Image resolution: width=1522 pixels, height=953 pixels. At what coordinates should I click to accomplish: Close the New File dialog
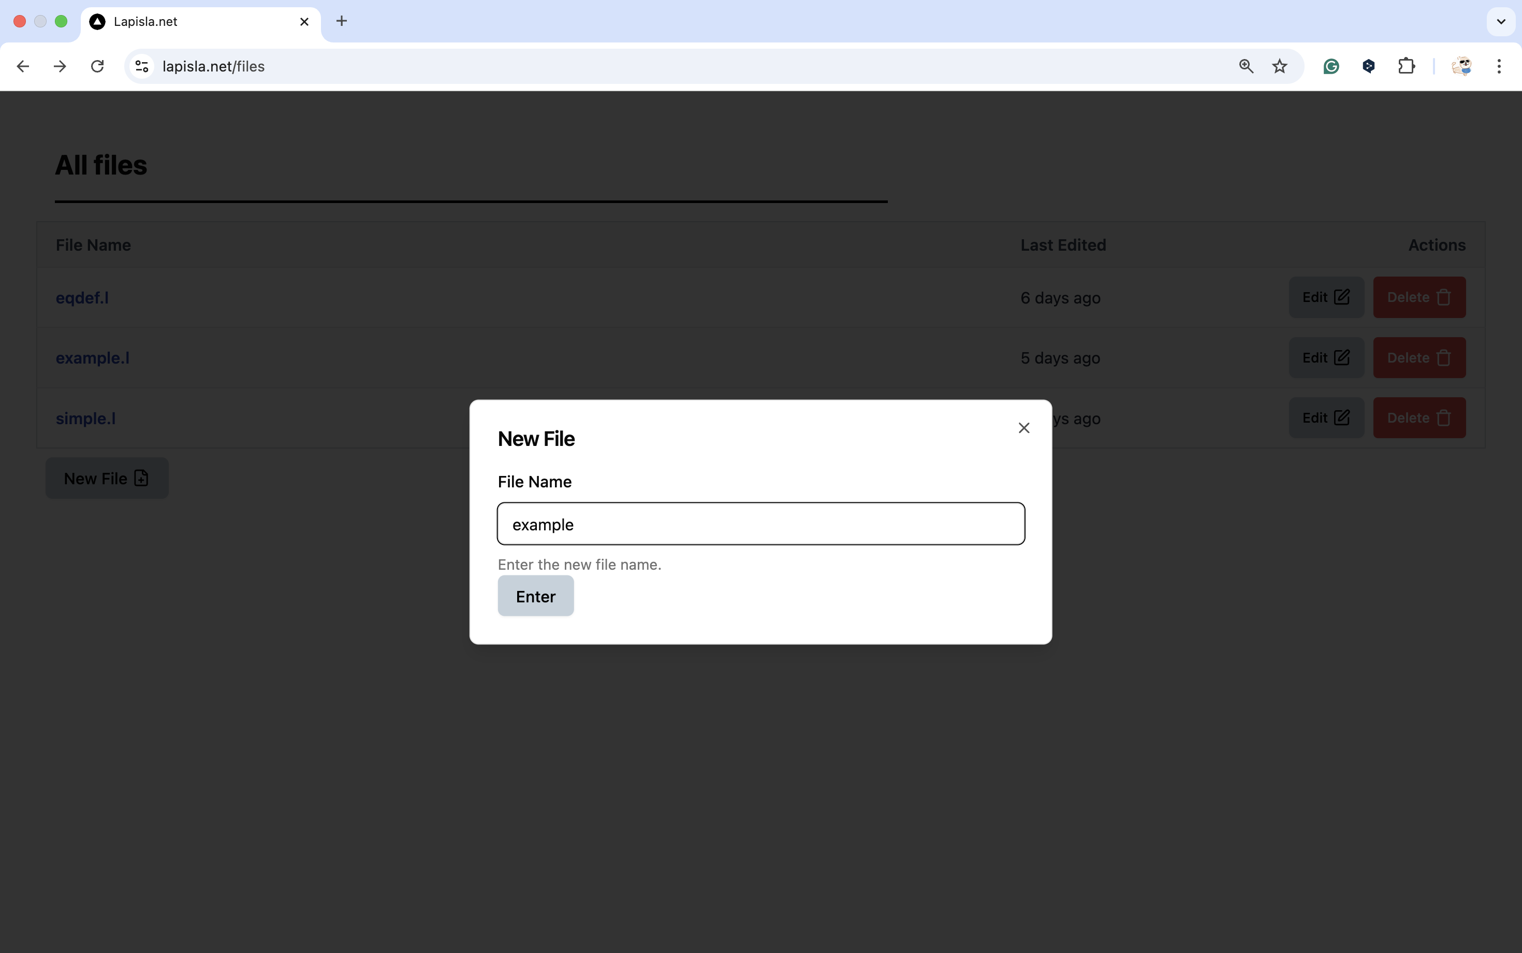pos(1023,428)
